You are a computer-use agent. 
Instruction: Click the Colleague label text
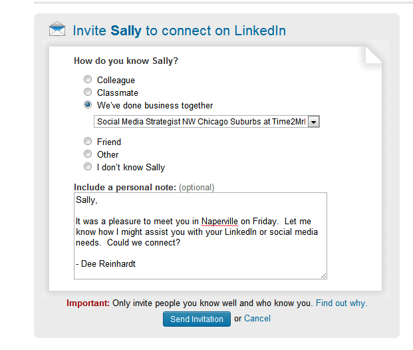pos(116,80)
